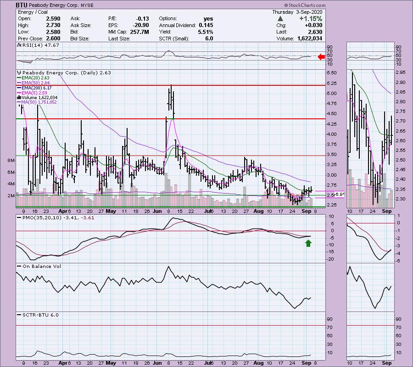Click the MA(50) 1,751,052 legend text
413x367 pixels.
39,102
